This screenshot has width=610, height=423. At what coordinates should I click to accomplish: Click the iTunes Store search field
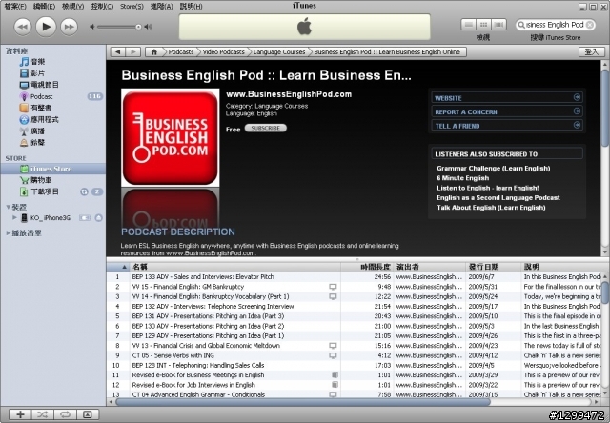555,25
